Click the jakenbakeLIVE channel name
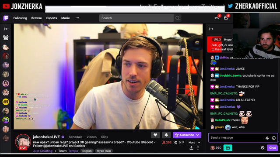 (x=46, y=137)
